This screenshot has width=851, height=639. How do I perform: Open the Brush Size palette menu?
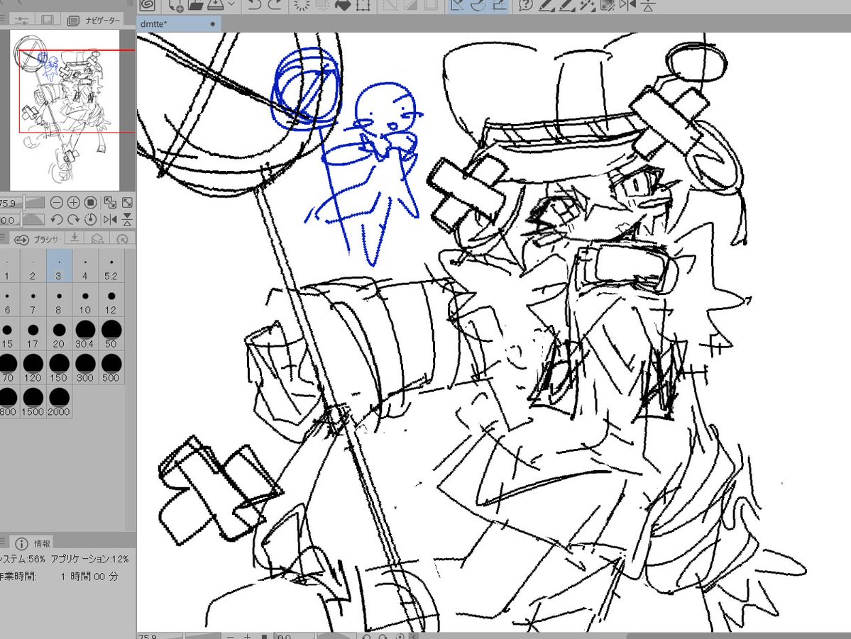pos(4,238)
